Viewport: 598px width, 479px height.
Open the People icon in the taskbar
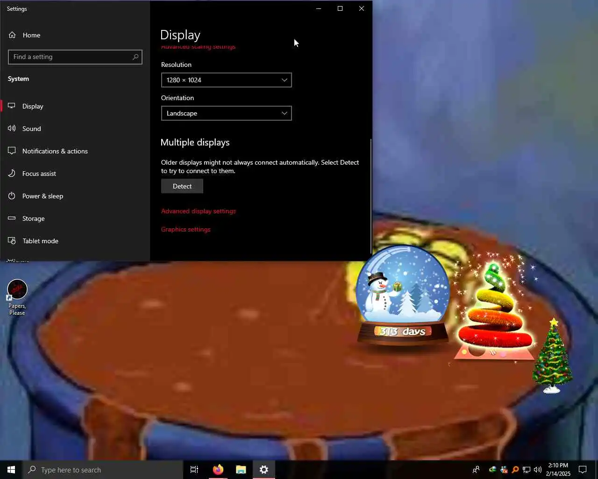(476, 470)
